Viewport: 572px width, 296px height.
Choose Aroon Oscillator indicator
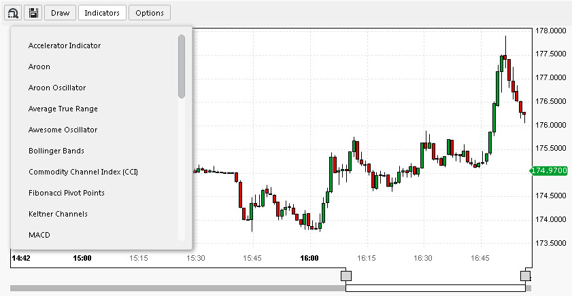57,88
